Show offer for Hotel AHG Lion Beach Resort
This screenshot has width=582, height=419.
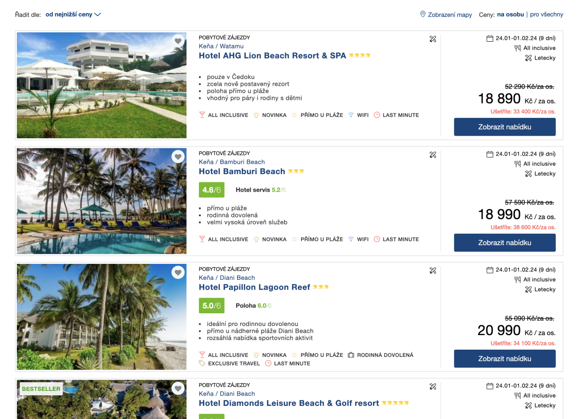504,127
